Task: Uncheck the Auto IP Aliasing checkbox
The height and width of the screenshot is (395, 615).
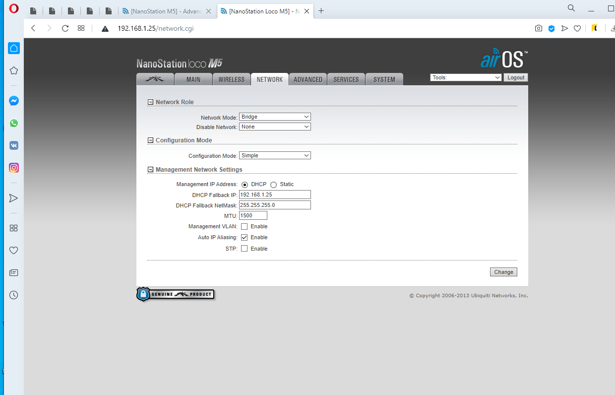Action: (245, 237)
